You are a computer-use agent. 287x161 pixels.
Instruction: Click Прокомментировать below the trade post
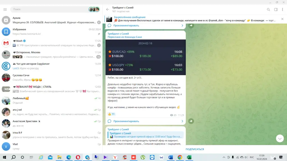click(126, 121)
